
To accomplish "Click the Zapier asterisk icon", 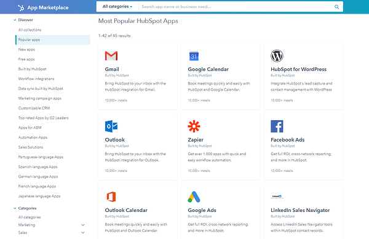I will (194, 126).
